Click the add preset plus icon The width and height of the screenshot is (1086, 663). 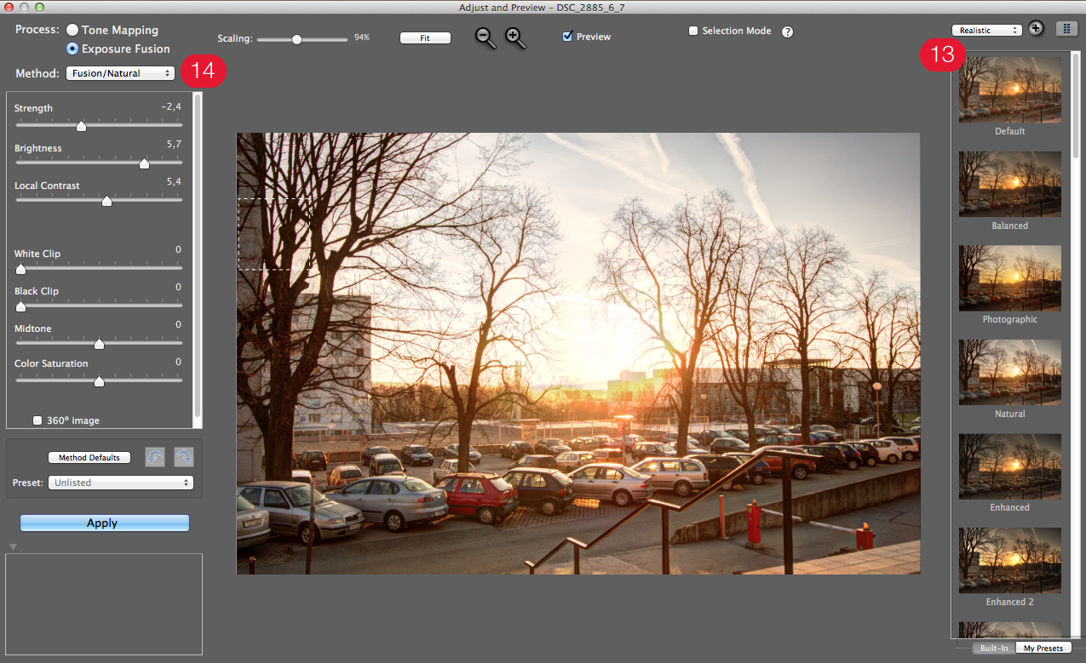(1036, 29)
